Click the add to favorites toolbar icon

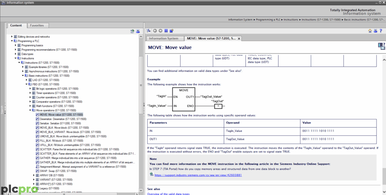click(x=172, y=31)
